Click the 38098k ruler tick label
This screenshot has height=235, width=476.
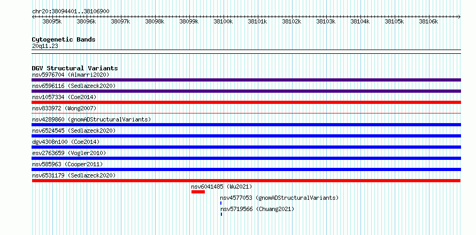point(155,21)
